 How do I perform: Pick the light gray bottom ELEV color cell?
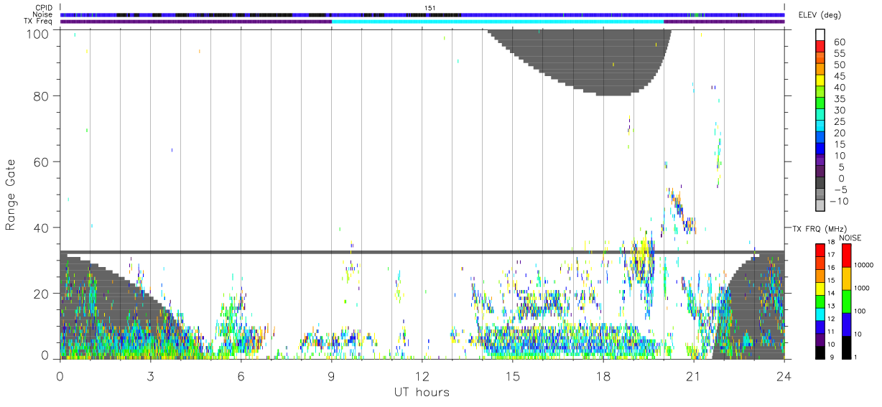tap(820, 206)
